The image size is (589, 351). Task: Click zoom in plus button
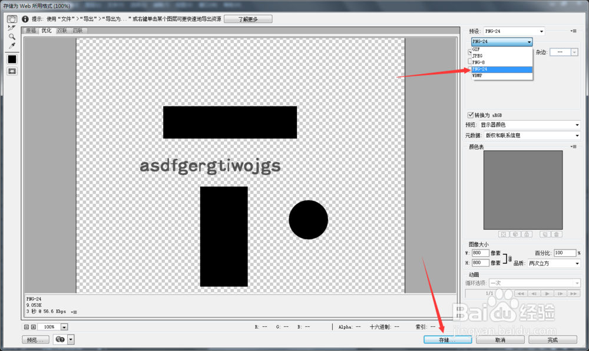click(x=34, y=327)
